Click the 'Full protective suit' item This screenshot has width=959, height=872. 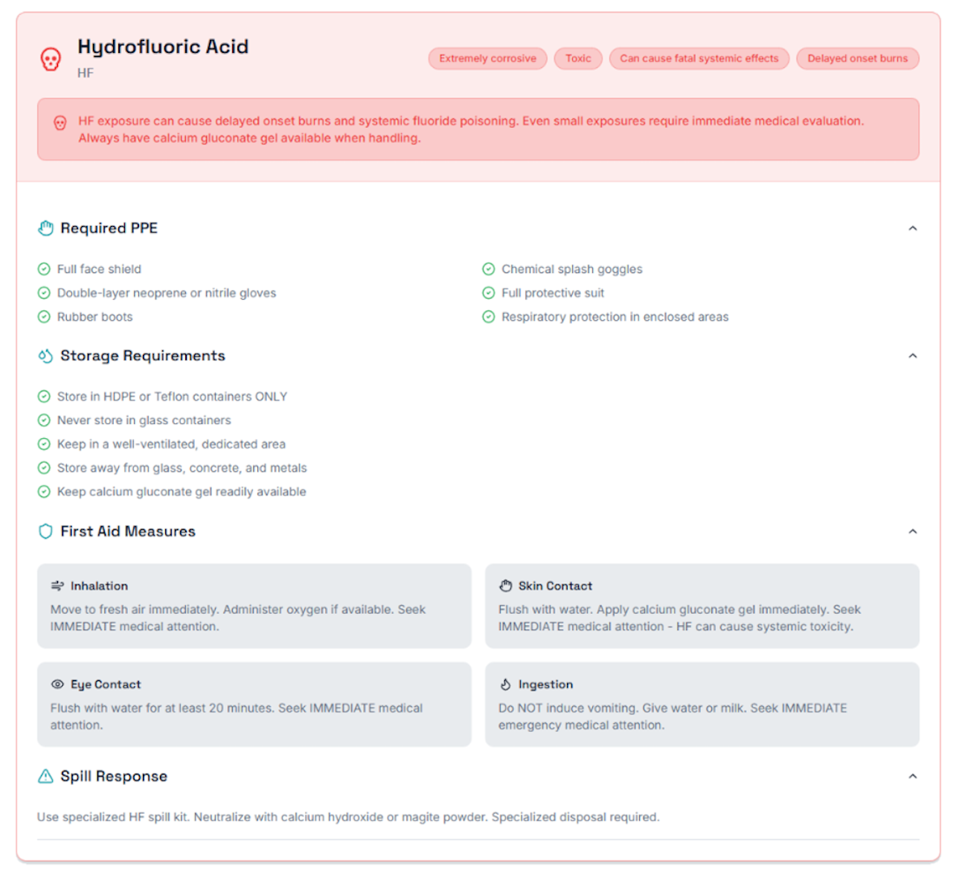pyautogui.click(x=553, y=293)
